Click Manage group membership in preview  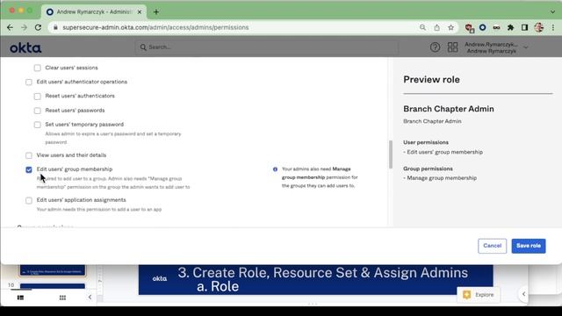click(442, 178)
